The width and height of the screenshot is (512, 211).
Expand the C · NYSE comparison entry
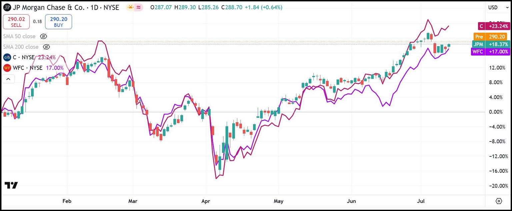[23, 57]
